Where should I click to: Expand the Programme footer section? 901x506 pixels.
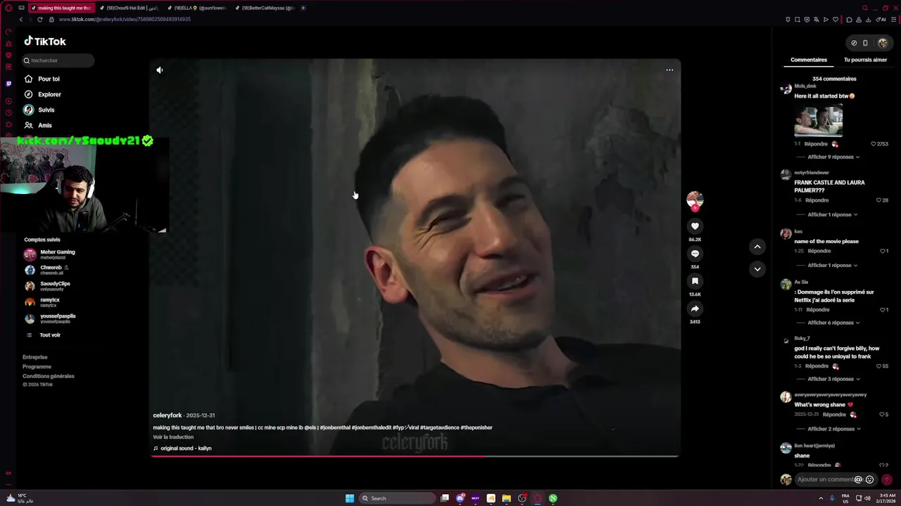[x=37, y=366]
